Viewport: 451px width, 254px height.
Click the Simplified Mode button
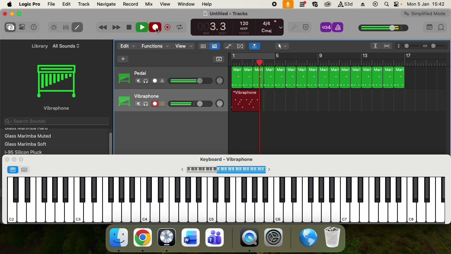[x=425, y=14]
